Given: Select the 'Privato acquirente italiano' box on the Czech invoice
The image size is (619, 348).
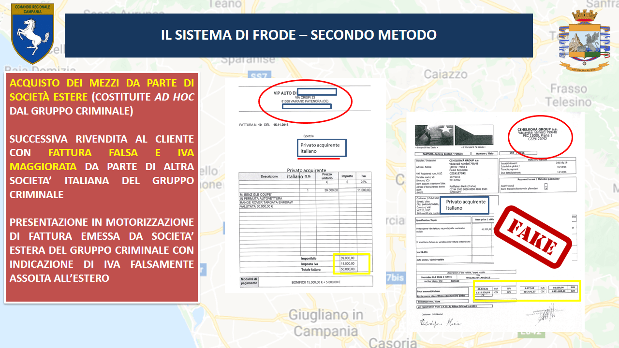Looking at the screenshot, I should [x=465, y=205].
